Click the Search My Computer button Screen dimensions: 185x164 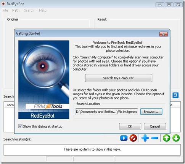pyautogui.click(x=119, y=78)
